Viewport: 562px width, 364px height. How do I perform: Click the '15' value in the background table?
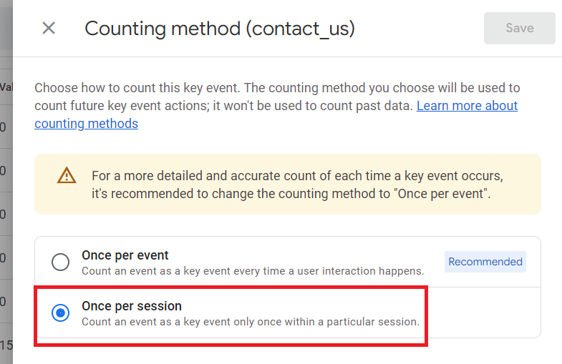coord(6,345)
